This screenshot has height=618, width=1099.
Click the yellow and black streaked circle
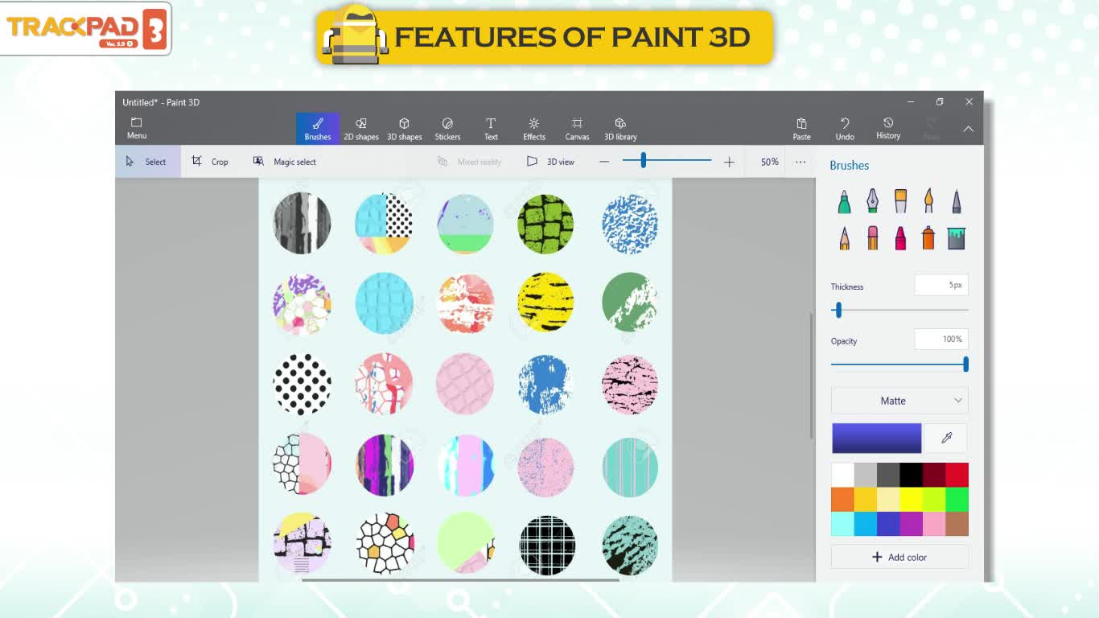pos(545,303)
